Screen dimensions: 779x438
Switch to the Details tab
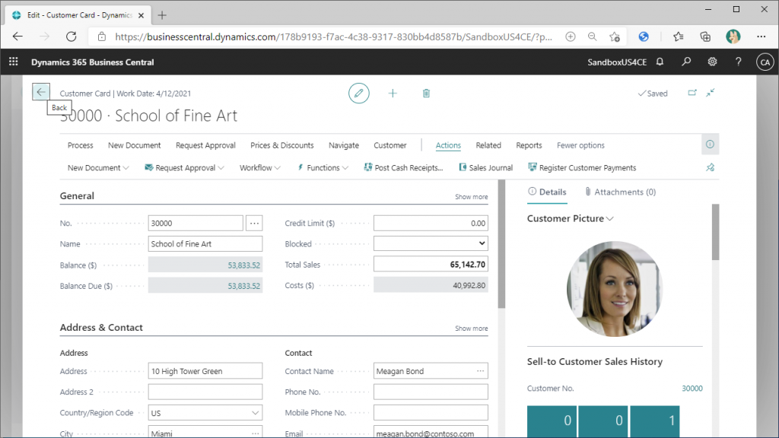coord(547,192)
